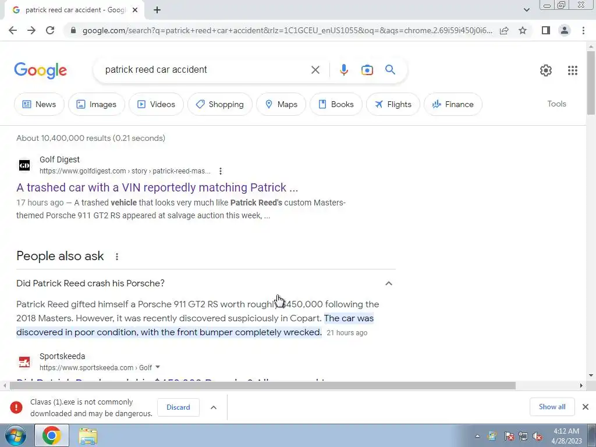This screenshot has height=447, width=596.
Task: Open File Explorer from the taskbar
Action: tap(88, 436)
